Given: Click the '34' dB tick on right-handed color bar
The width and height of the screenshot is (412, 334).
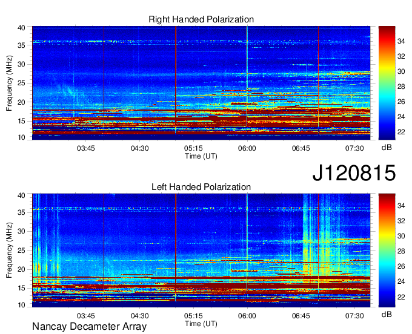Looking at the screenshot, I should coord(401,41).
